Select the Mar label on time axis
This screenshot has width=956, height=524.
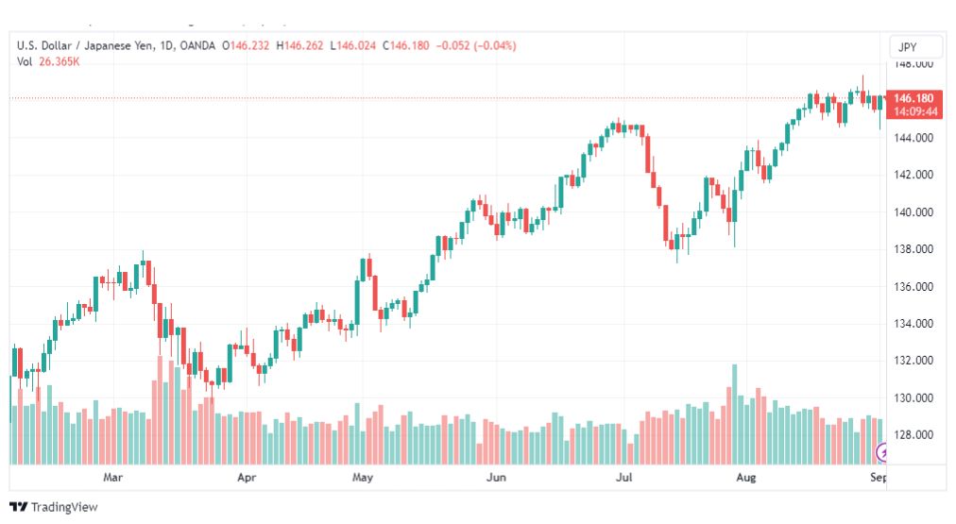point(114,478)
